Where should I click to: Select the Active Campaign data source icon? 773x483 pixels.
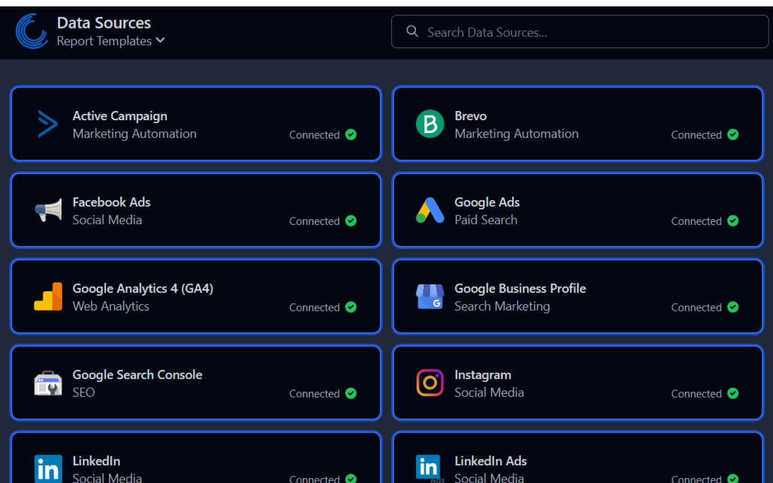[48, 124]
